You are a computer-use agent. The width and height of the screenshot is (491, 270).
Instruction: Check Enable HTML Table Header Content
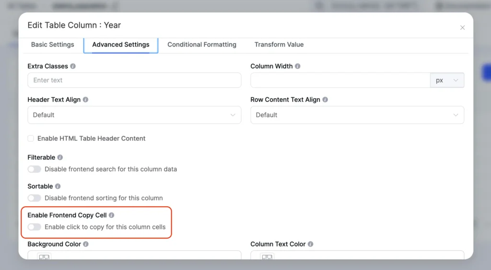31,139
